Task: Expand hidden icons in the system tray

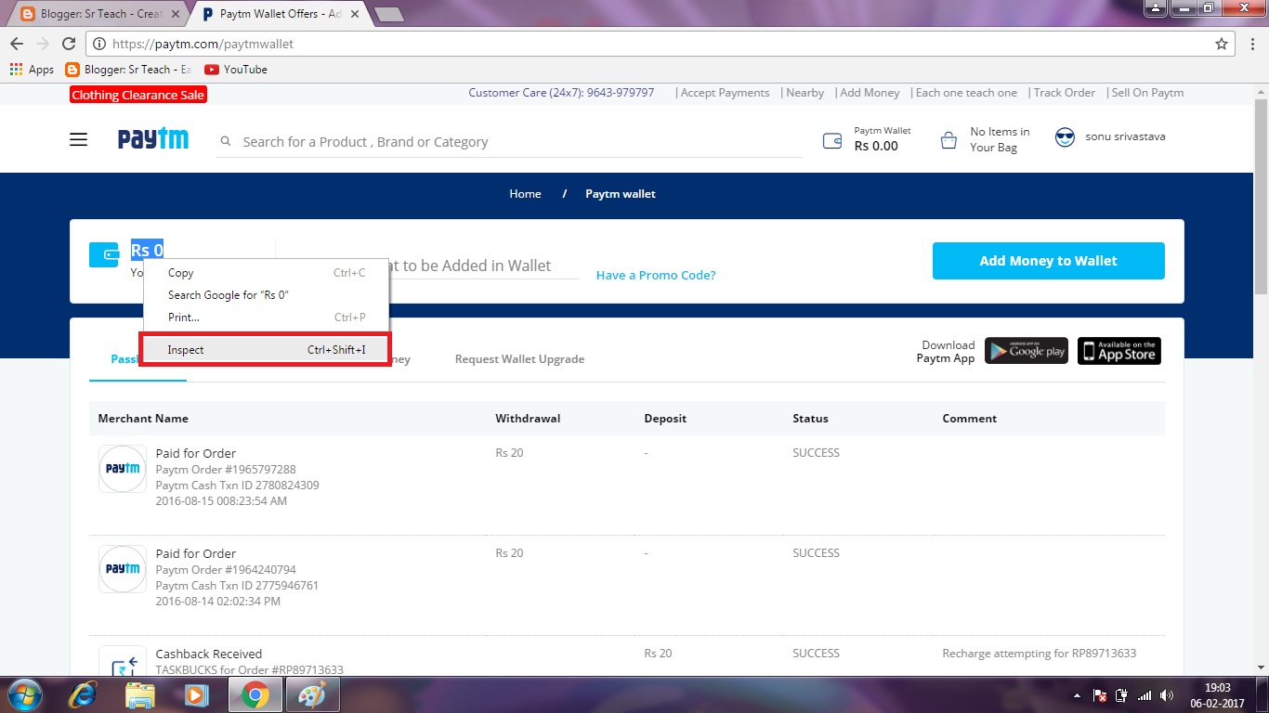Action: [x=1079, y=694]
